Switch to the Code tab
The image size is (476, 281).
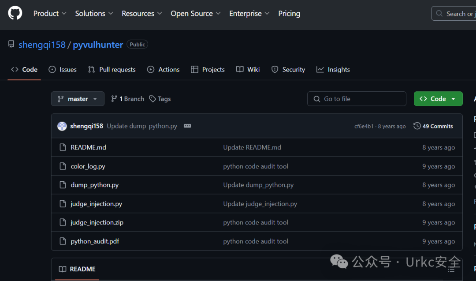24,70
